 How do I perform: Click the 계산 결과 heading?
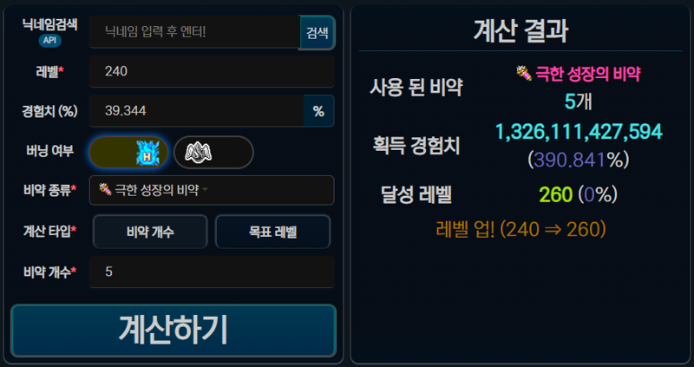[x=520, y=31]
